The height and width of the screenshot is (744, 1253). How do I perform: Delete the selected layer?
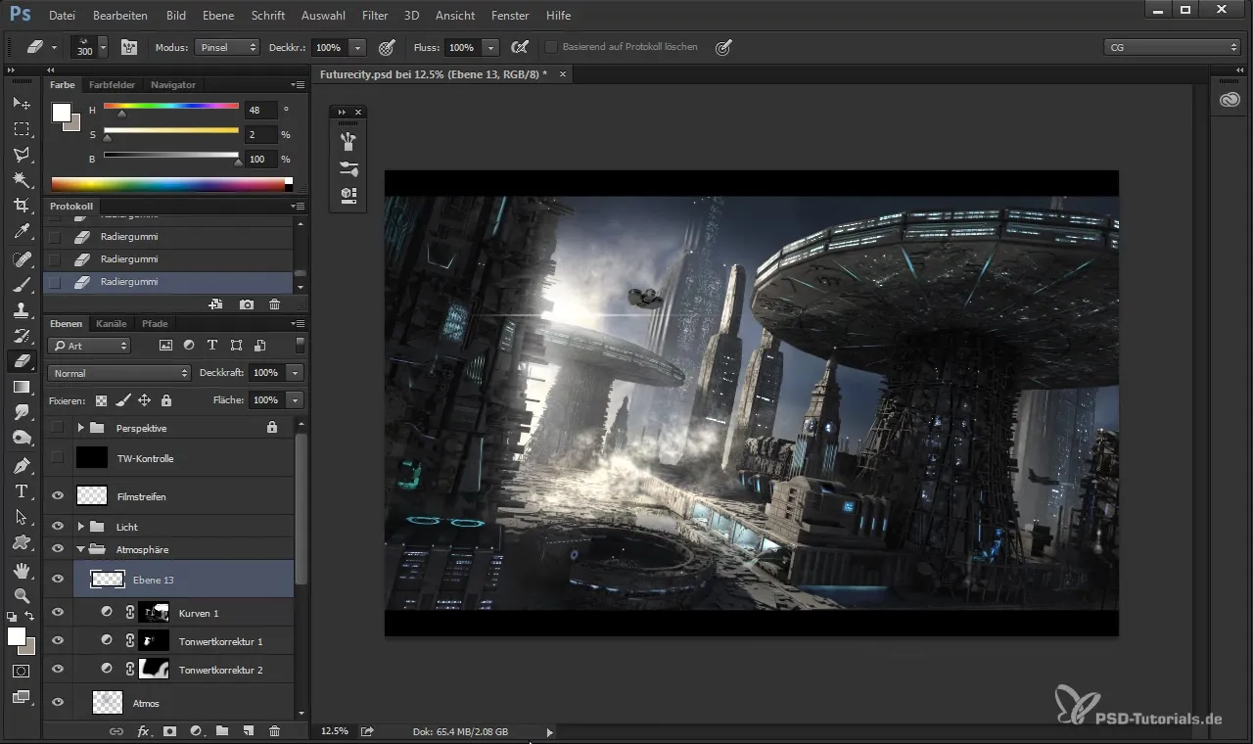[x=274, y=731]
